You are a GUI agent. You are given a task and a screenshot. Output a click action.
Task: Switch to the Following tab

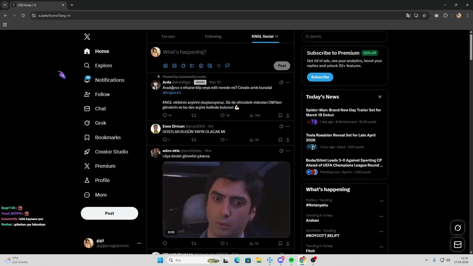click(x=213, y=36)
